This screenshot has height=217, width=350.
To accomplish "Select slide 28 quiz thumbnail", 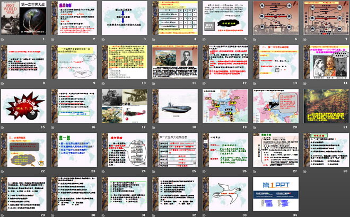I will pos(326,150).
